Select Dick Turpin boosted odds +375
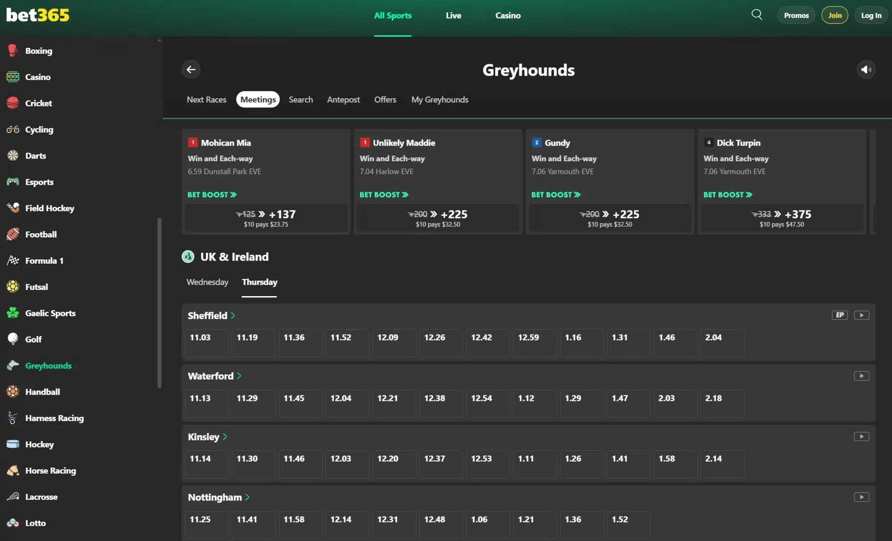The image size is (892, 541). tap(781, 218)
